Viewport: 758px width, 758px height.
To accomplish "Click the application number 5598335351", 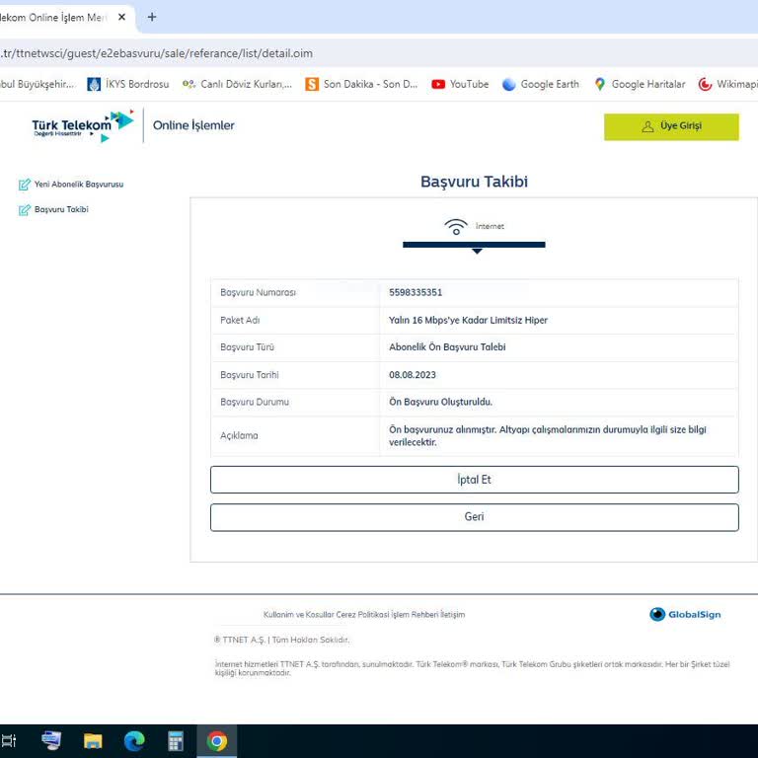I will point(416,292).
